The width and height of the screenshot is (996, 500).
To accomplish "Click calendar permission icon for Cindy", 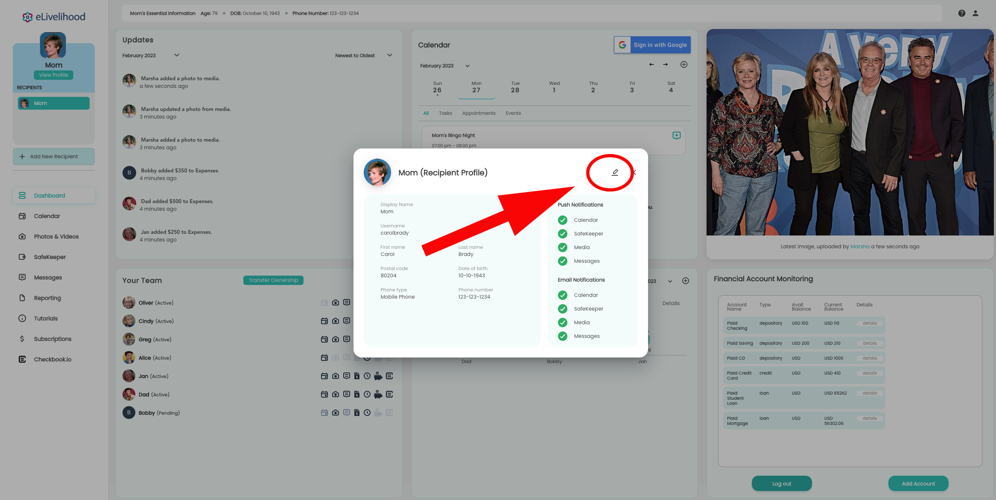I will pyautogui.click(x=324, y=321).
